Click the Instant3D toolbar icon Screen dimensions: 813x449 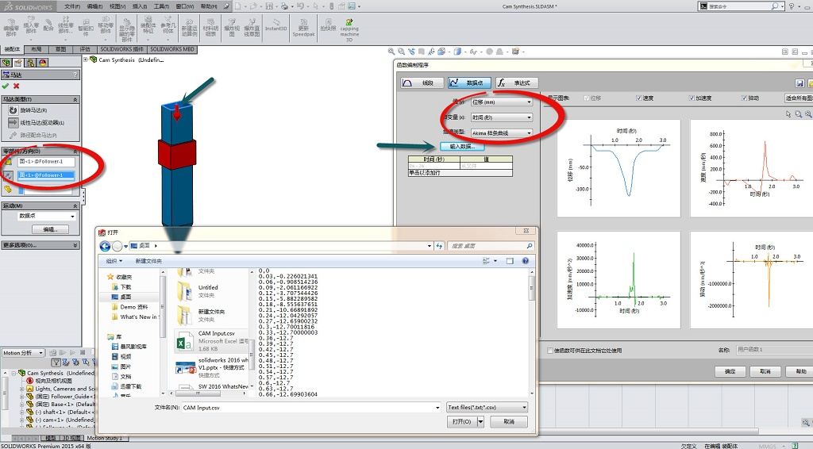coord(275,23)
